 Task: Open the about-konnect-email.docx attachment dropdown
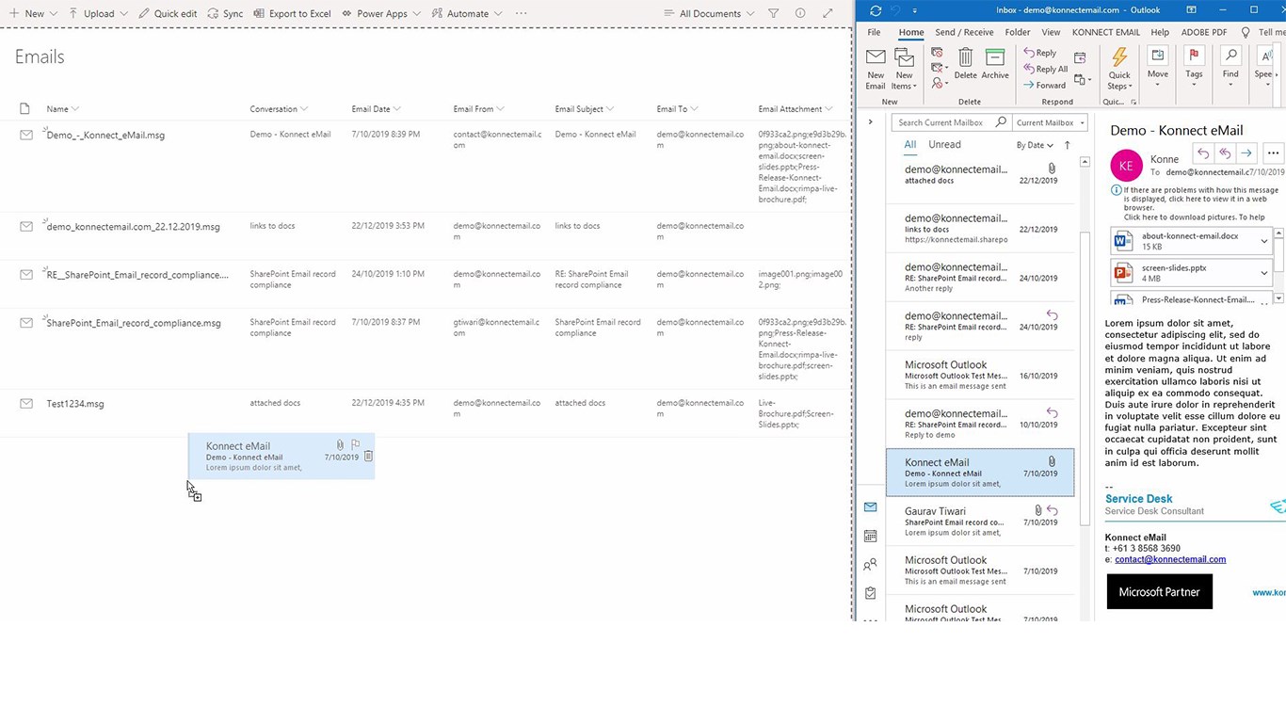(1264, 241)
